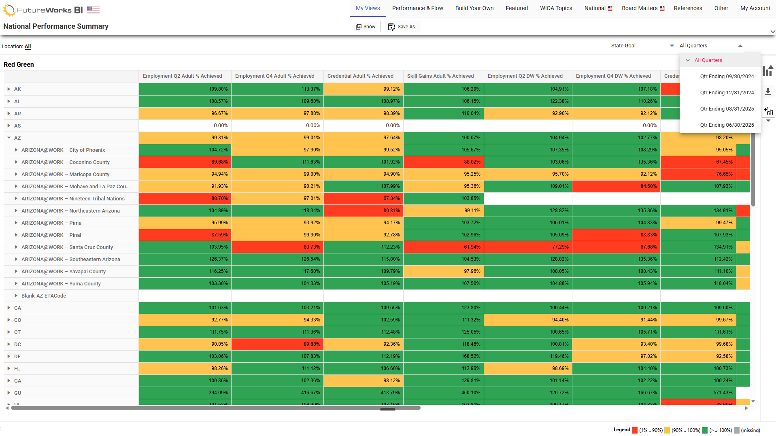Click the FutureWorks BI gear logo
This screenshot has height=436, width=776.
pos(10,10)
